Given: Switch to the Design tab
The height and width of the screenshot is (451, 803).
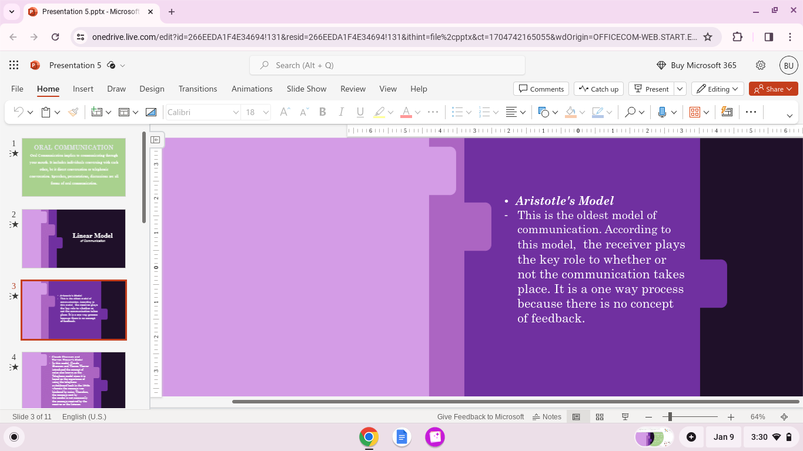Looking at the screenshot, I should (x=152, y=89).
